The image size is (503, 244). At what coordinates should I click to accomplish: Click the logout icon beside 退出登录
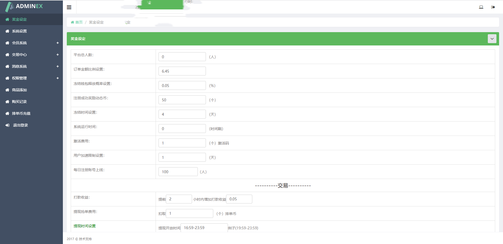point(7,125)
